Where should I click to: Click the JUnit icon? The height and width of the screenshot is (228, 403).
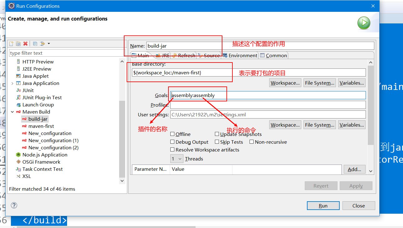19,90
